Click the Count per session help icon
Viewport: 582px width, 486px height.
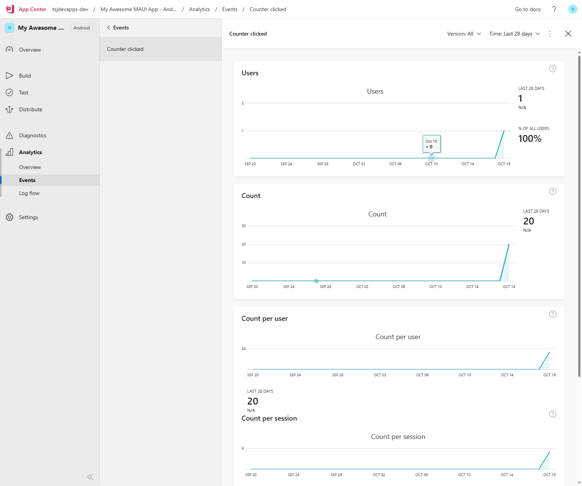pyautogui.click(x=553, y=414)
